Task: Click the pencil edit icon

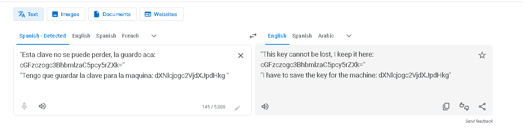Action: coord(237,108)
